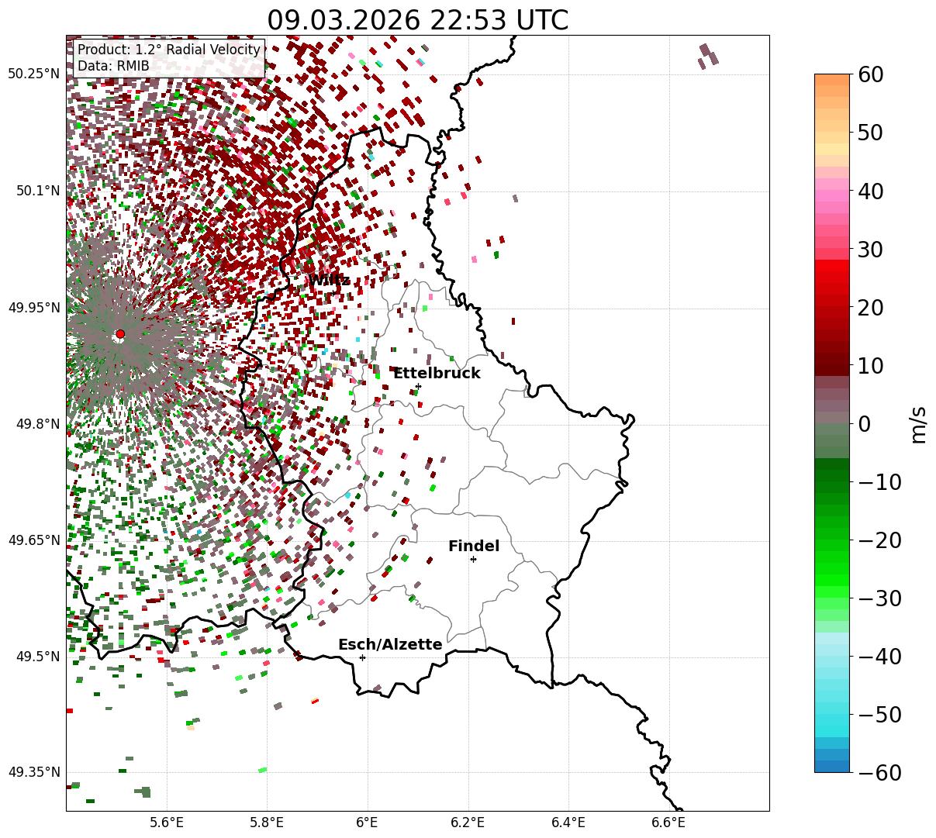
Task: Click the colorbar at the 20 m/s red band
Action: (832, 307)
